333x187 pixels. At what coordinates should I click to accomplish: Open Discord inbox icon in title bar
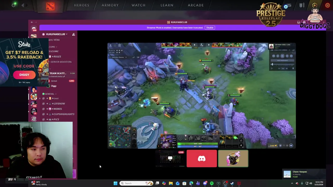click(x=298, y=22)
